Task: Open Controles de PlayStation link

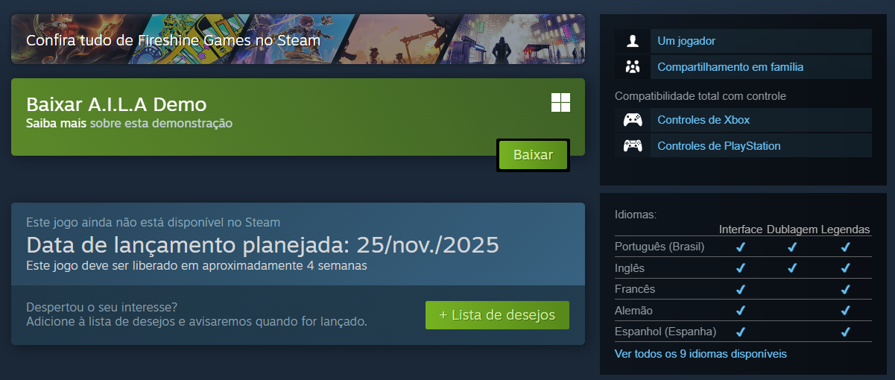Action: (x=719, y=146)
